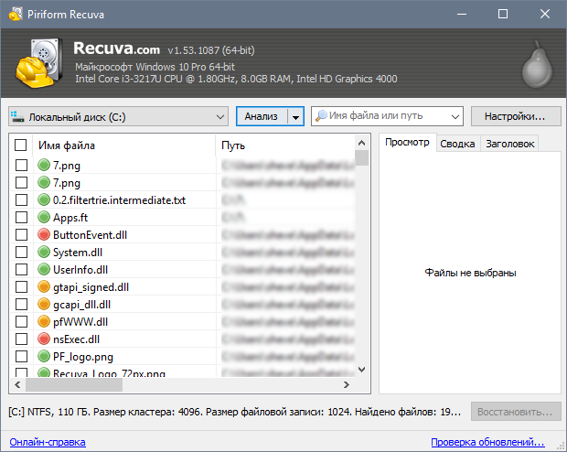Open the Настройки settings button
Screen dimensions: 567x452
click(x=516, y=116)
